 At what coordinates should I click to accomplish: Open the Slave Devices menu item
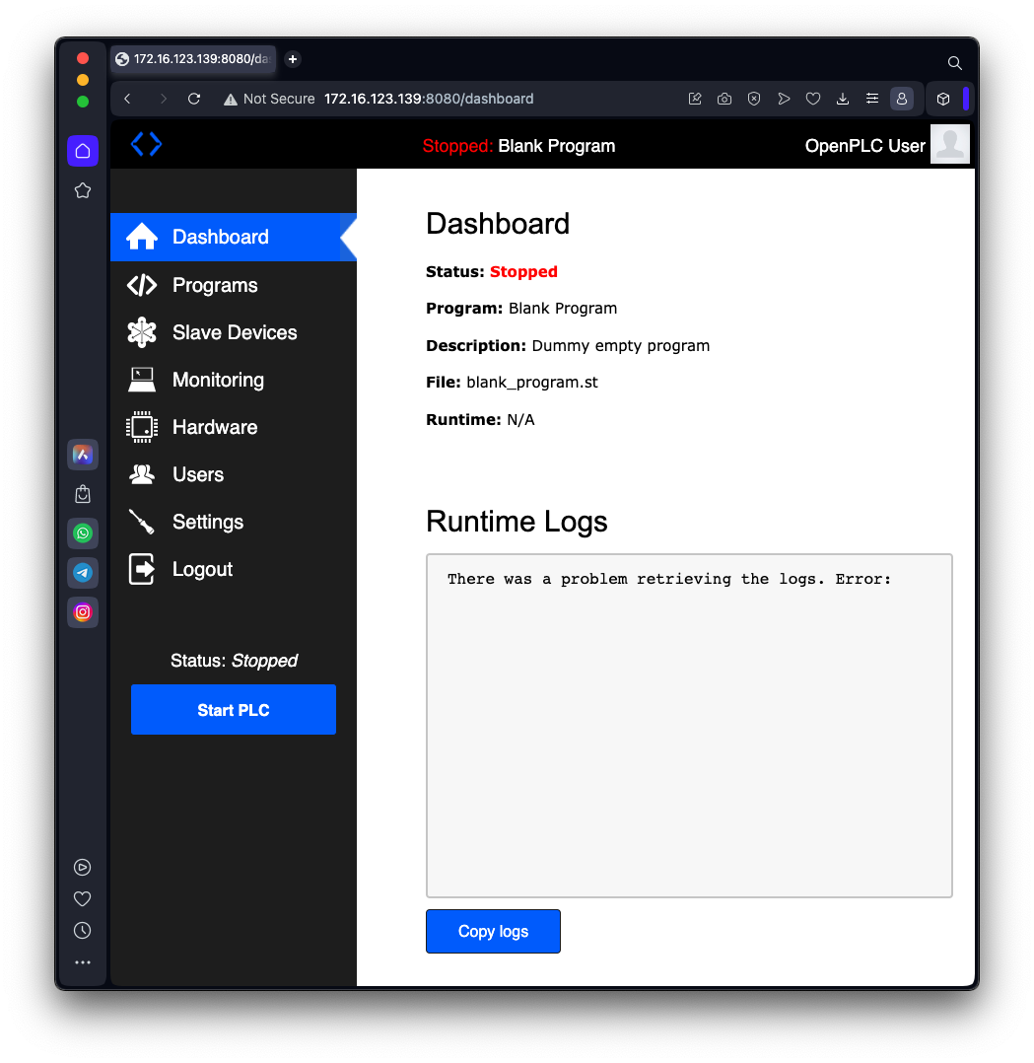point(233,332)
